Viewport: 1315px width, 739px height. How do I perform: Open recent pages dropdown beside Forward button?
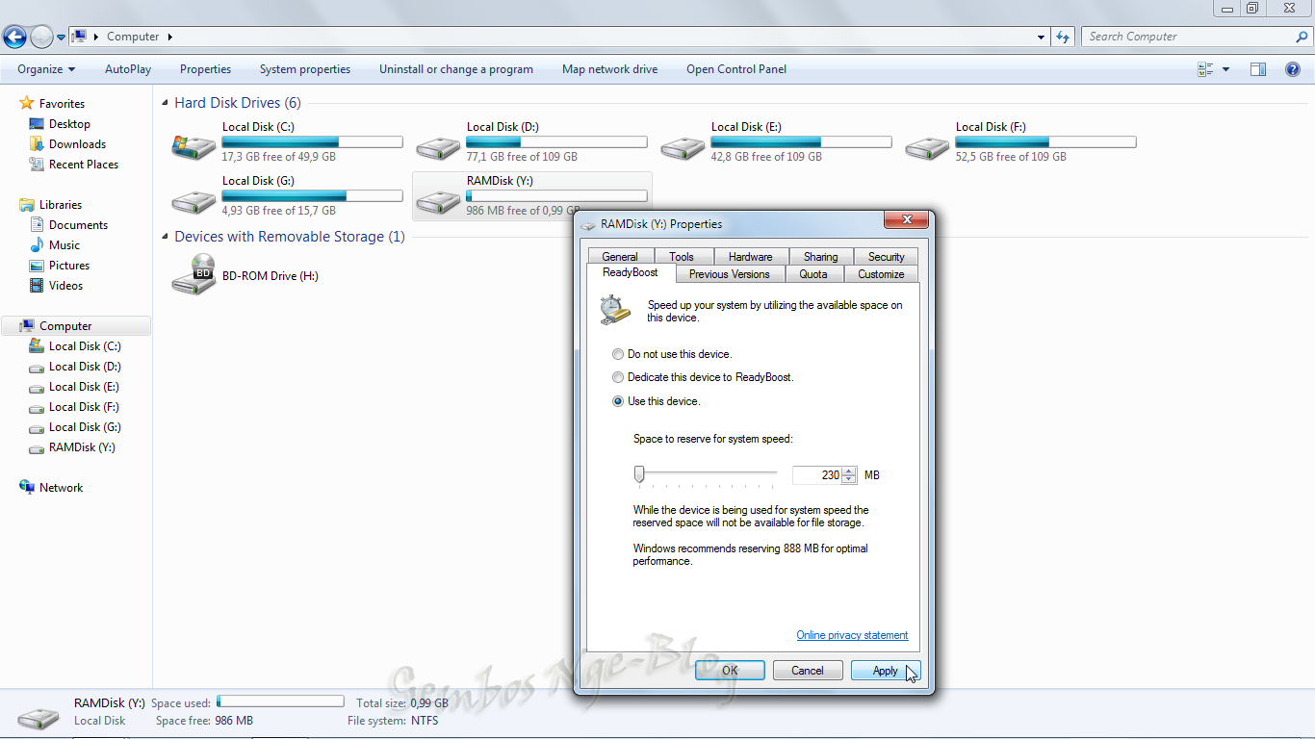62,38
